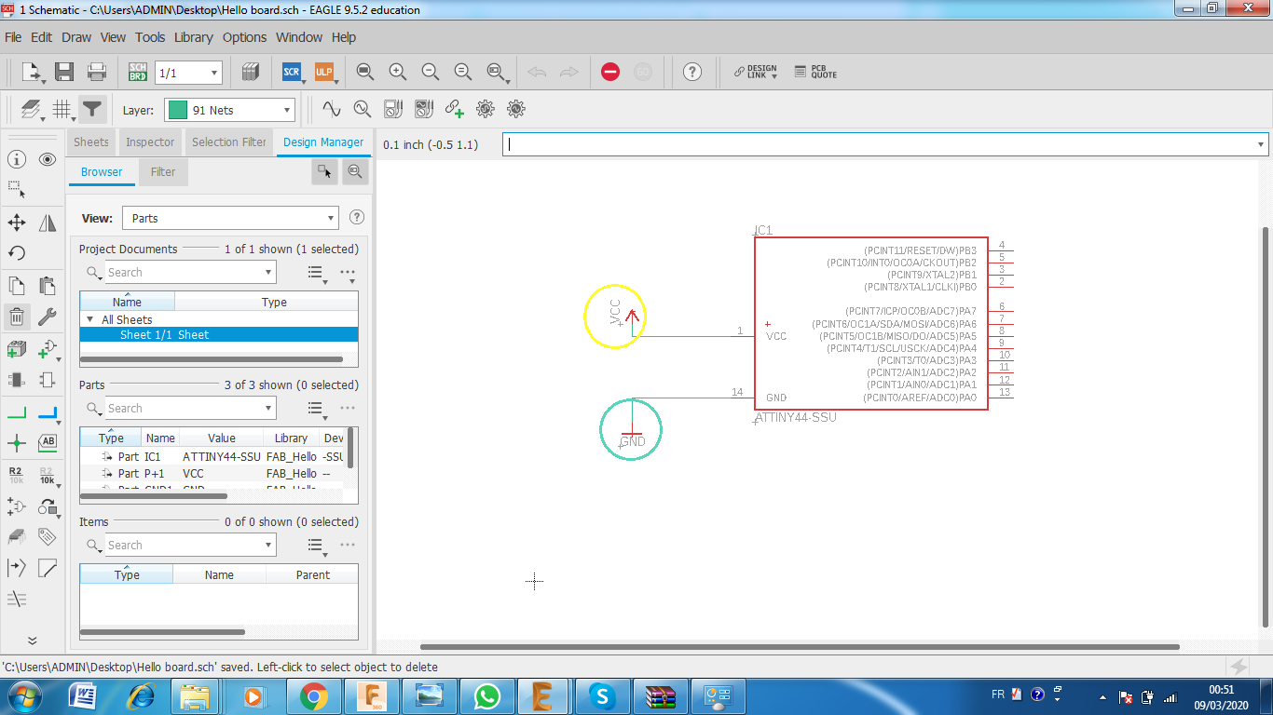
Task: Zoom in using the plus magnifier
Action: pos(398,72)
